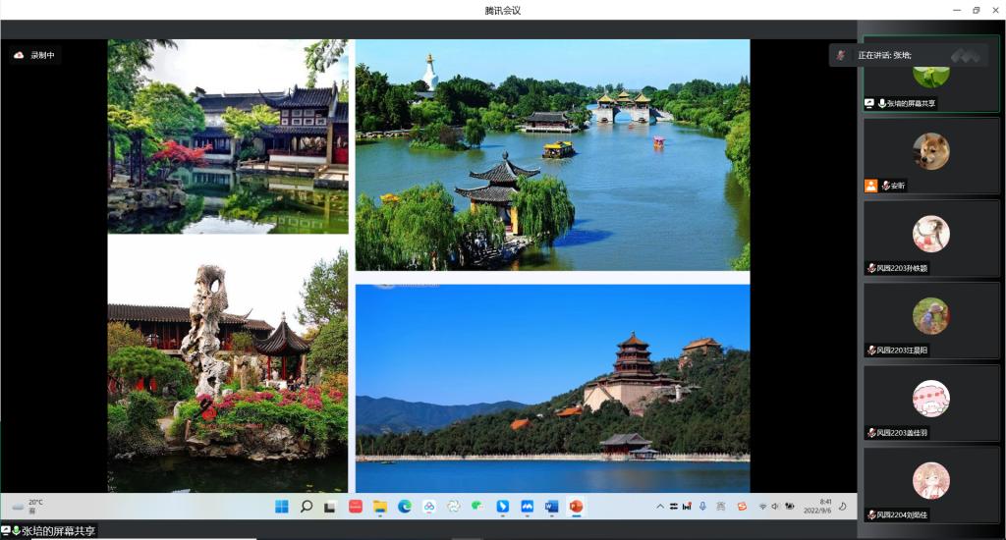Expand the system tray hidden icons chevron

pos(660,507)
